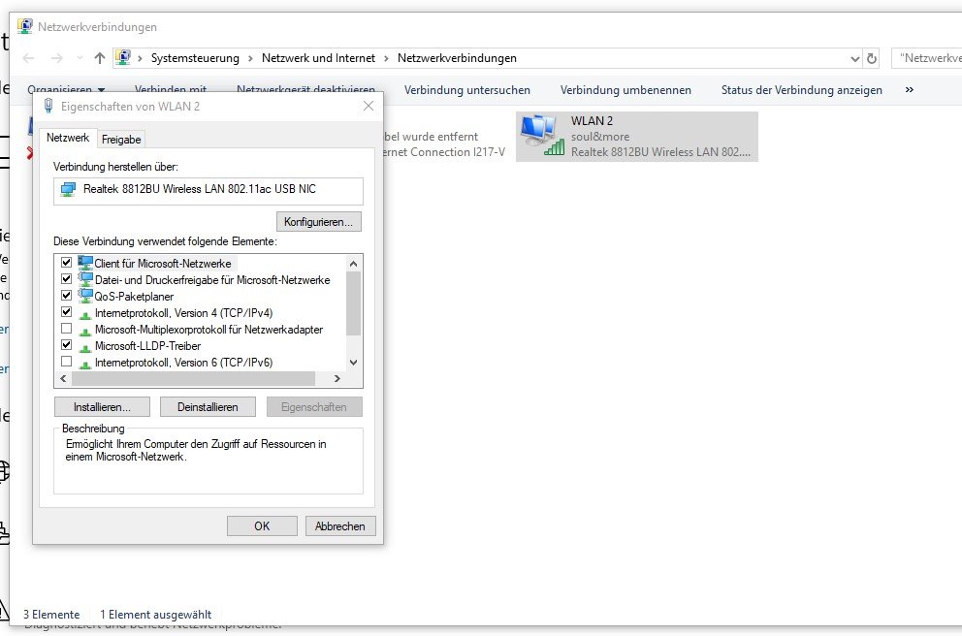Expand chevron after Netzwerk und Internet
The width and height of the screenshot is (962, 636).
click(x=386, y=58)
